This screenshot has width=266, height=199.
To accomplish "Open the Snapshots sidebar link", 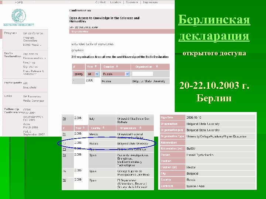I will 30,87.
